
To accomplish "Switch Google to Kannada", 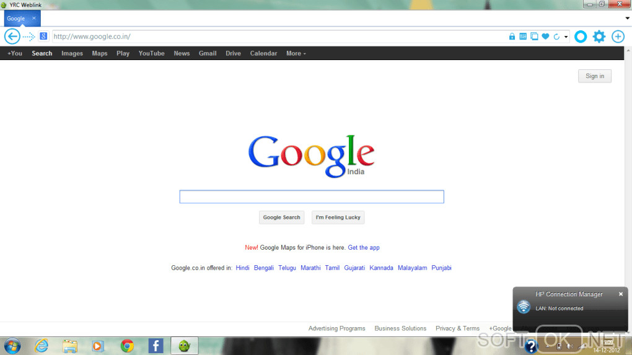I will click(381, 268).
